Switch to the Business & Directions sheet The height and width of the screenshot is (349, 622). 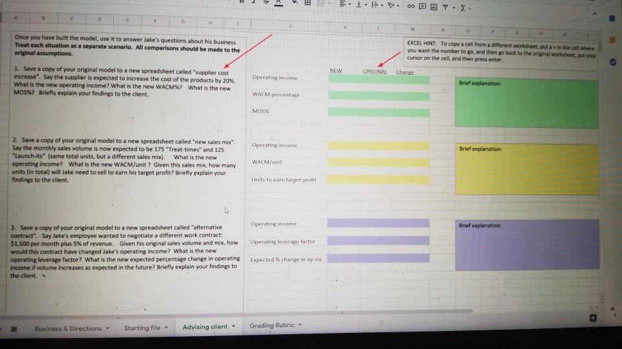click(68, 328)
